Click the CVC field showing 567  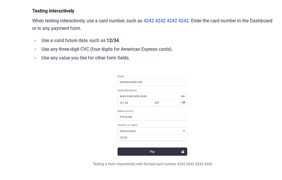click(x=166, y=103)
